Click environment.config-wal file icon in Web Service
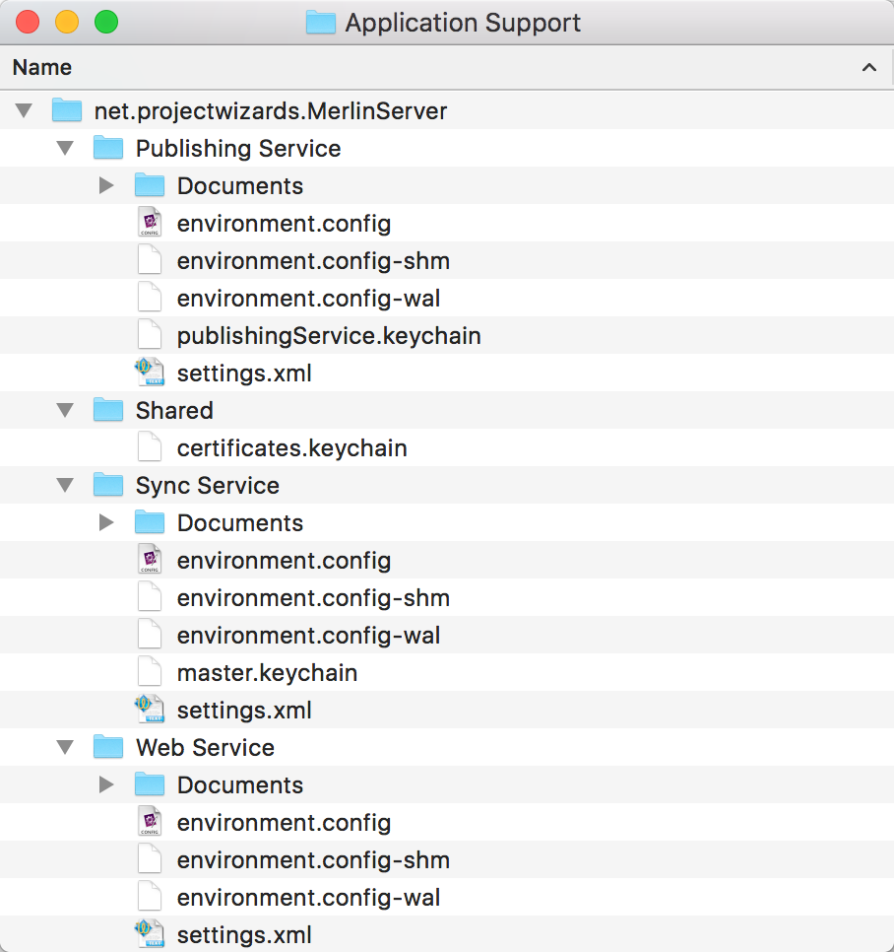 click(150, 898)
